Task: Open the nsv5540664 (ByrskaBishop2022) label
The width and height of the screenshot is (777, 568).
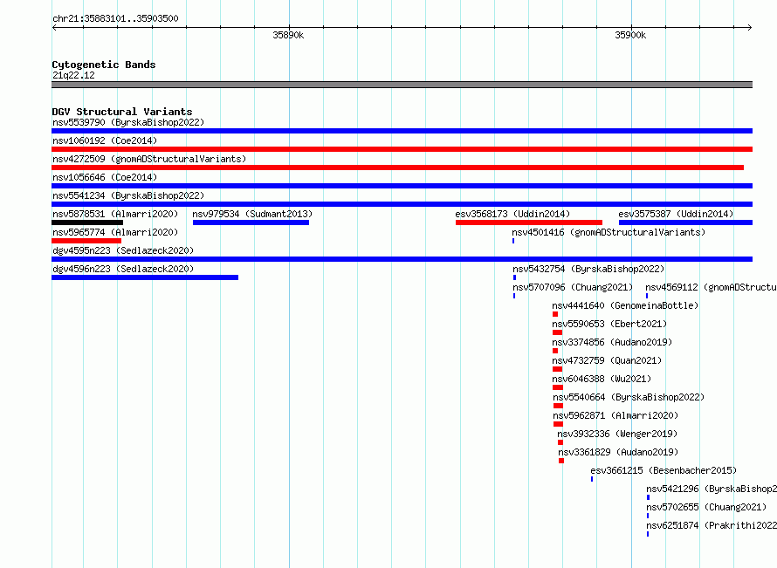Action: pos(629,397)
